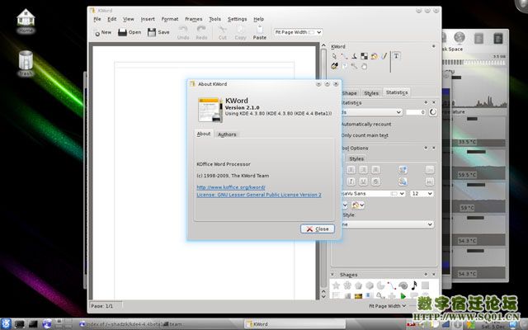This screenshot has height=330, width=528.
Task: Open the Home desktop icon
Action: [x=26, y=21]
